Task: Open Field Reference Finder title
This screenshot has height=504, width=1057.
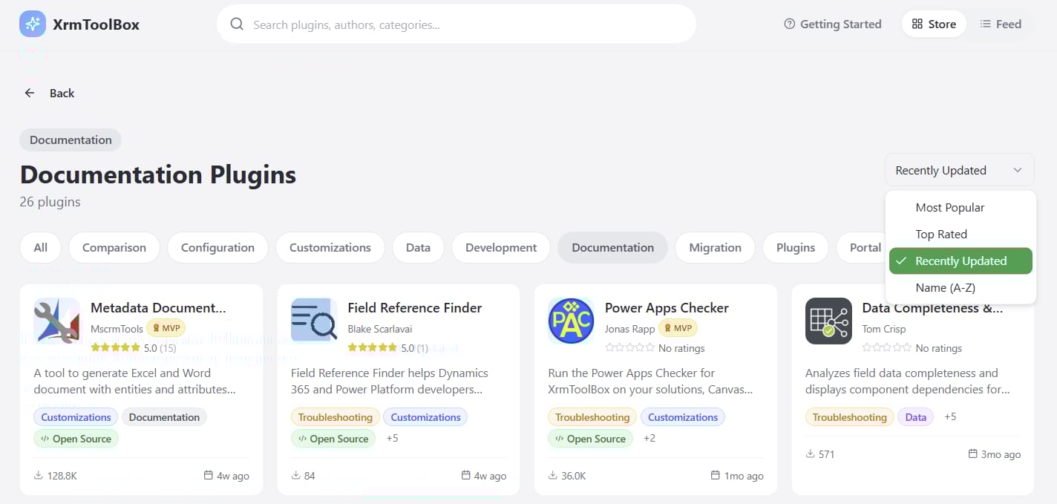Action: point(414,307)
